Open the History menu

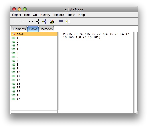click(x=45, y=15)
